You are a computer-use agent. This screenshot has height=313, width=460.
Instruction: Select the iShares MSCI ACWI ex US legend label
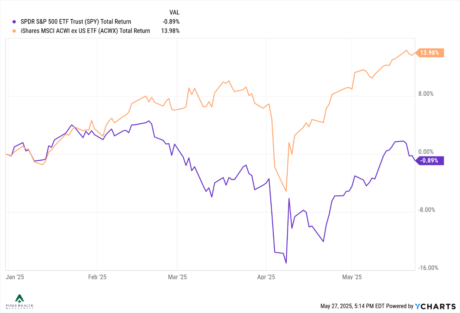pyautogui.click(x=85, y=31)
